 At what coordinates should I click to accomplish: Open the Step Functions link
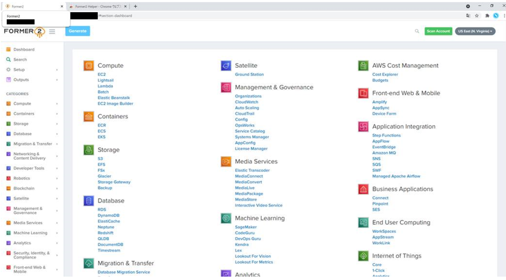click(x=386, y=136)
